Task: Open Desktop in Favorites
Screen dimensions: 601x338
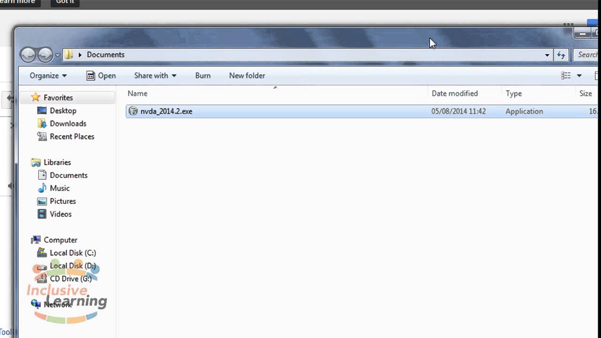Action: pyautogui.click(x=63, y=111)
